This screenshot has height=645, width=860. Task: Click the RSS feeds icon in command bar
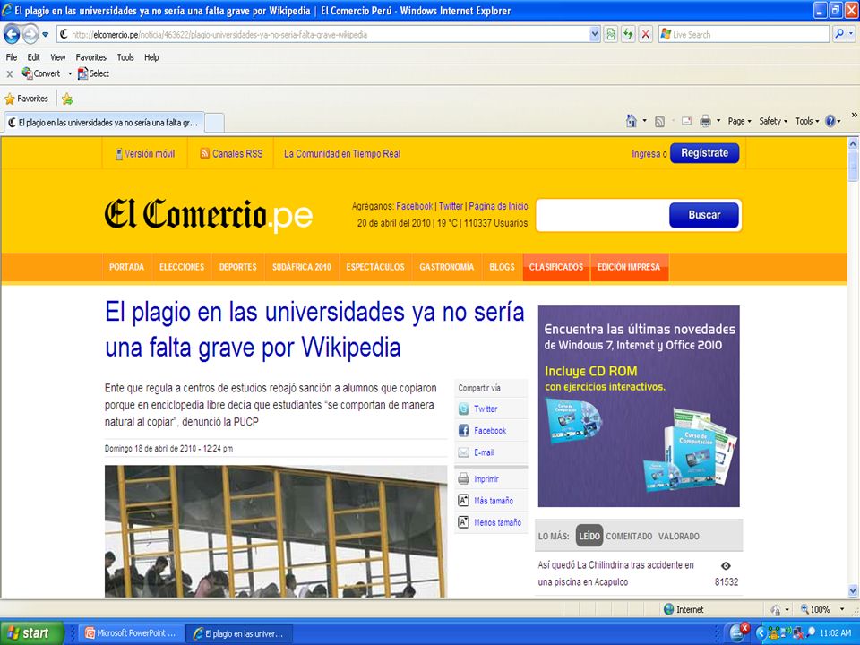pos(660,122)
